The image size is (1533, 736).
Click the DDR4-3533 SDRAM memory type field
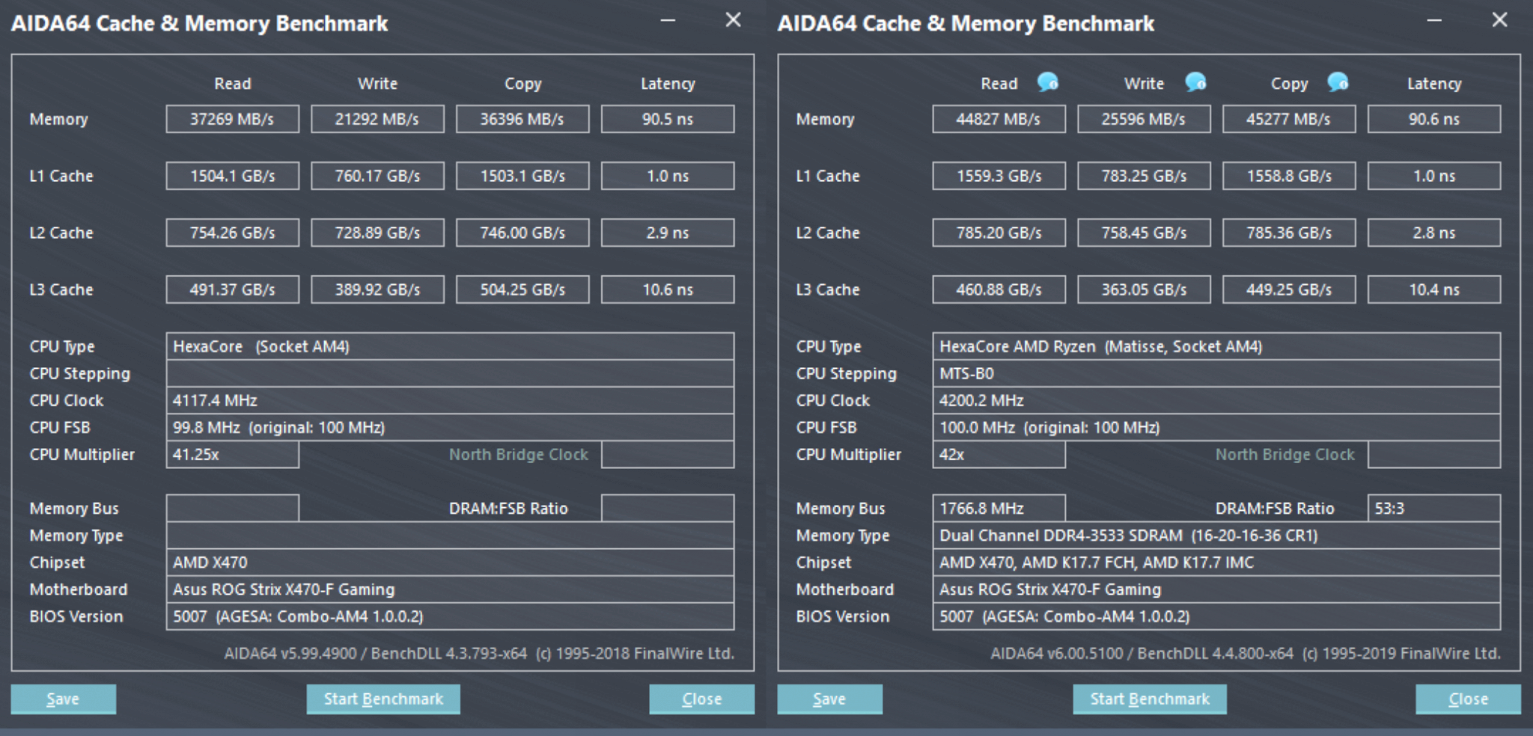1216,536
